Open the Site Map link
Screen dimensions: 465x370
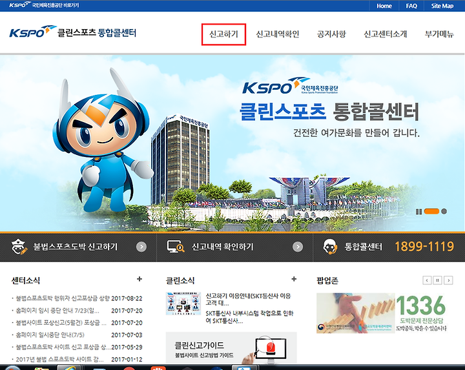pyautogui.click(x=442, y=6)
